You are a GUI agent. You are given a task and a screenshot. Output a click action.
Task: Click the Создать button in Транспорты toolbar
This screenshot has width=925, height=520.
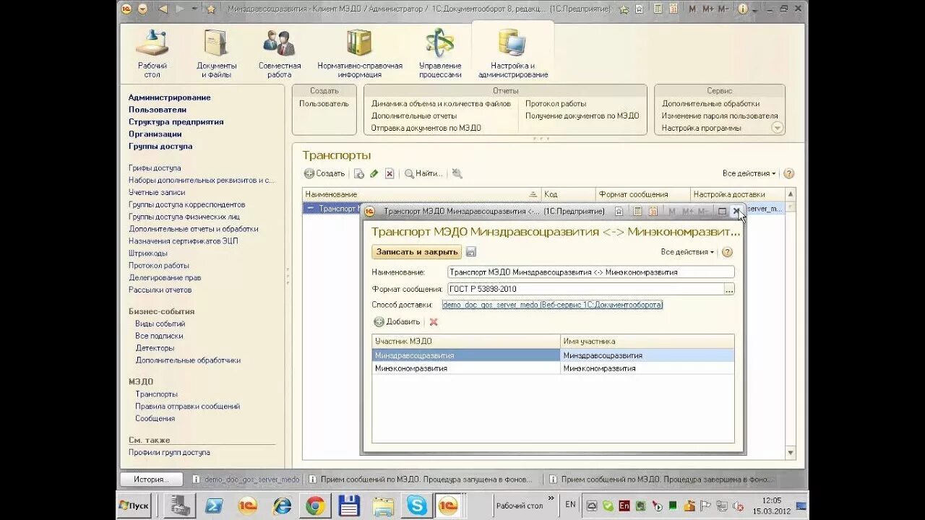click(324, 173)
